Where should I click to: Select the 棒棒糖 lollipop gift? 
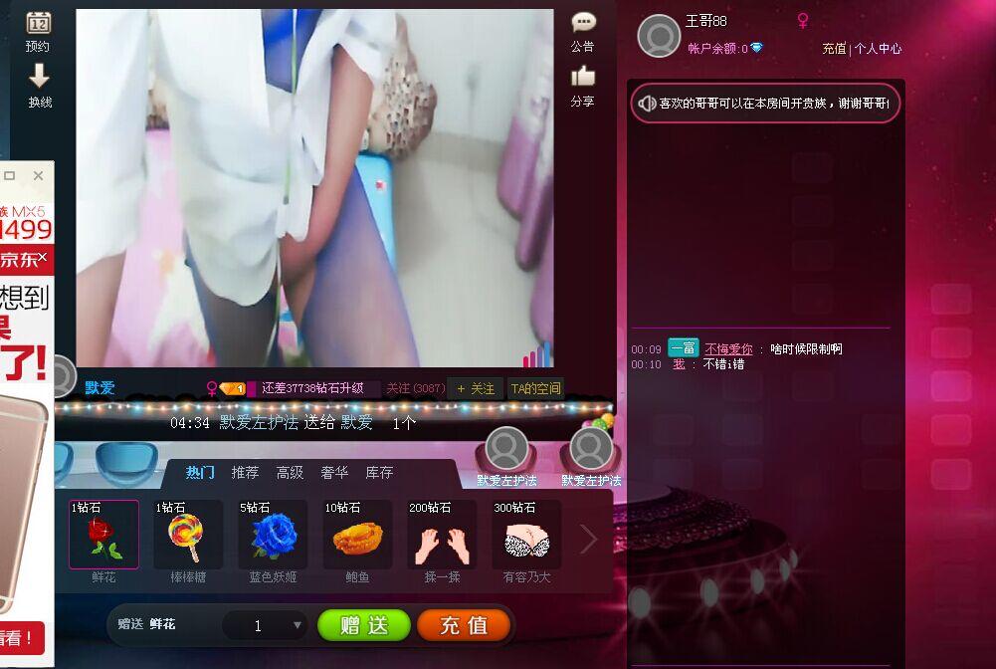188,535
